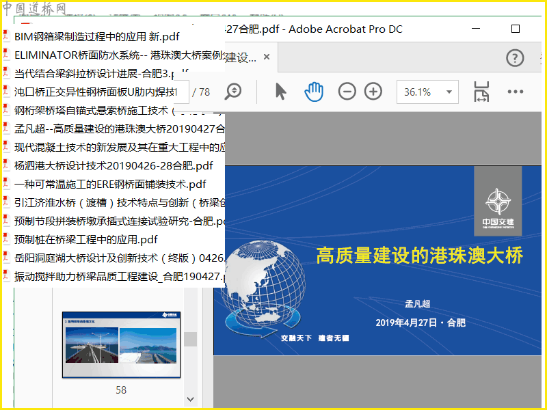Close the document tab ending in 建设...
Viewport: 547px width, 410px height.
(x=267, y=57)
